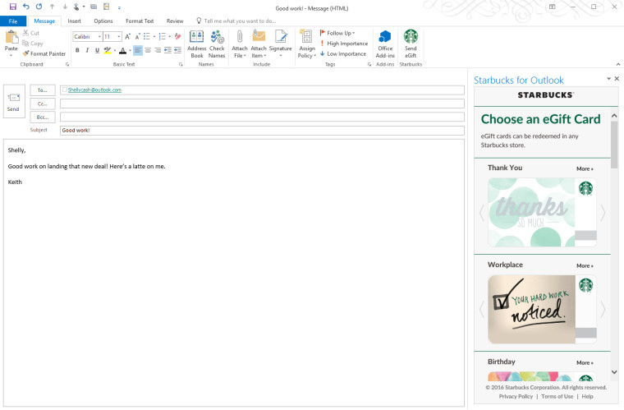Close the Starbucks for Outlook pane

click(x=617, y=79)
